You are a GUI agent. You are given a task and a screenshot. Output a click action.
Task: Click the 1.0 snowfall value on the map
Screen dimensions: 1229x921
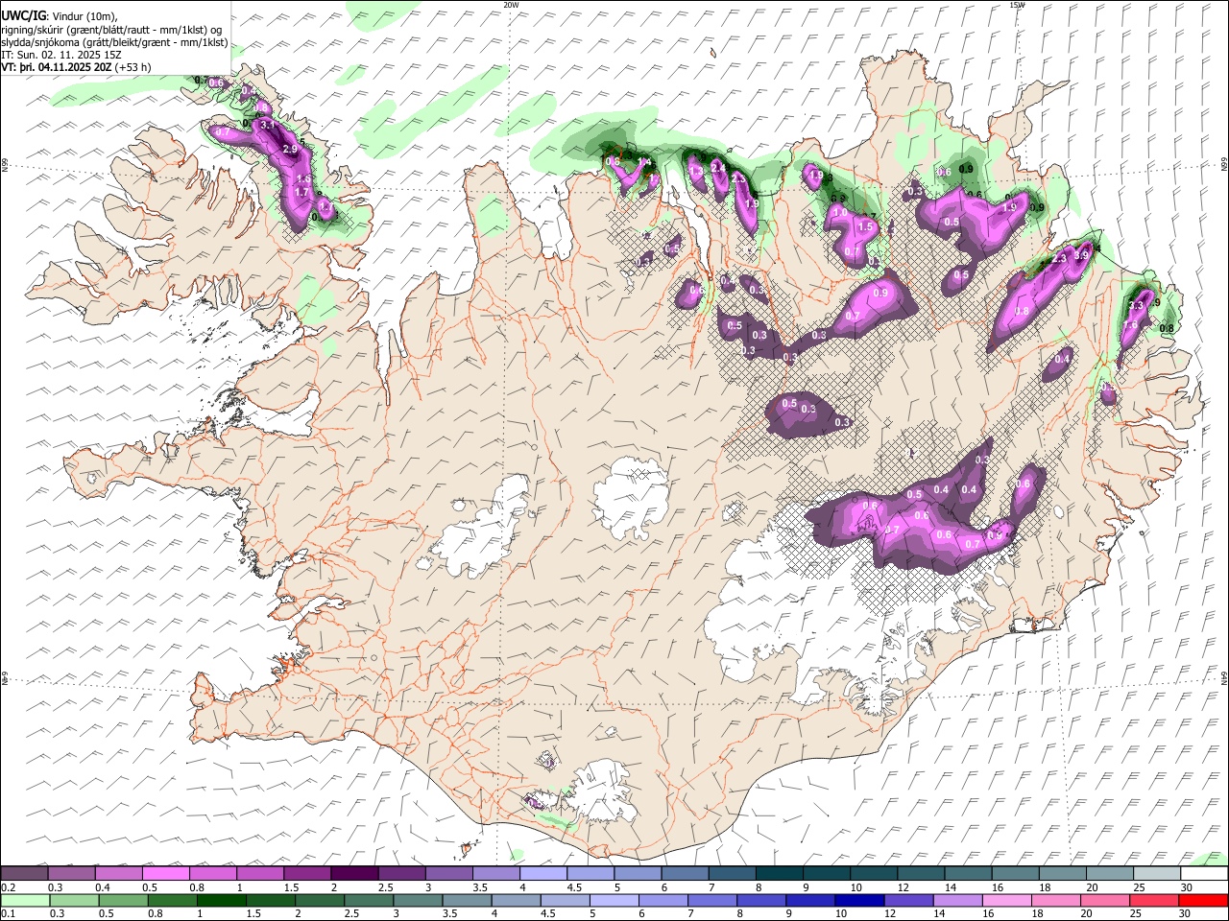[838, 212]
